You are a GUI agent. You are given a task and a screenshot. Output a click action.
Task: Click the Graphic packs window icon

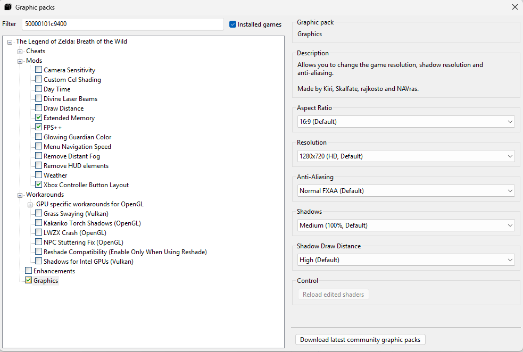coord(7,7)
